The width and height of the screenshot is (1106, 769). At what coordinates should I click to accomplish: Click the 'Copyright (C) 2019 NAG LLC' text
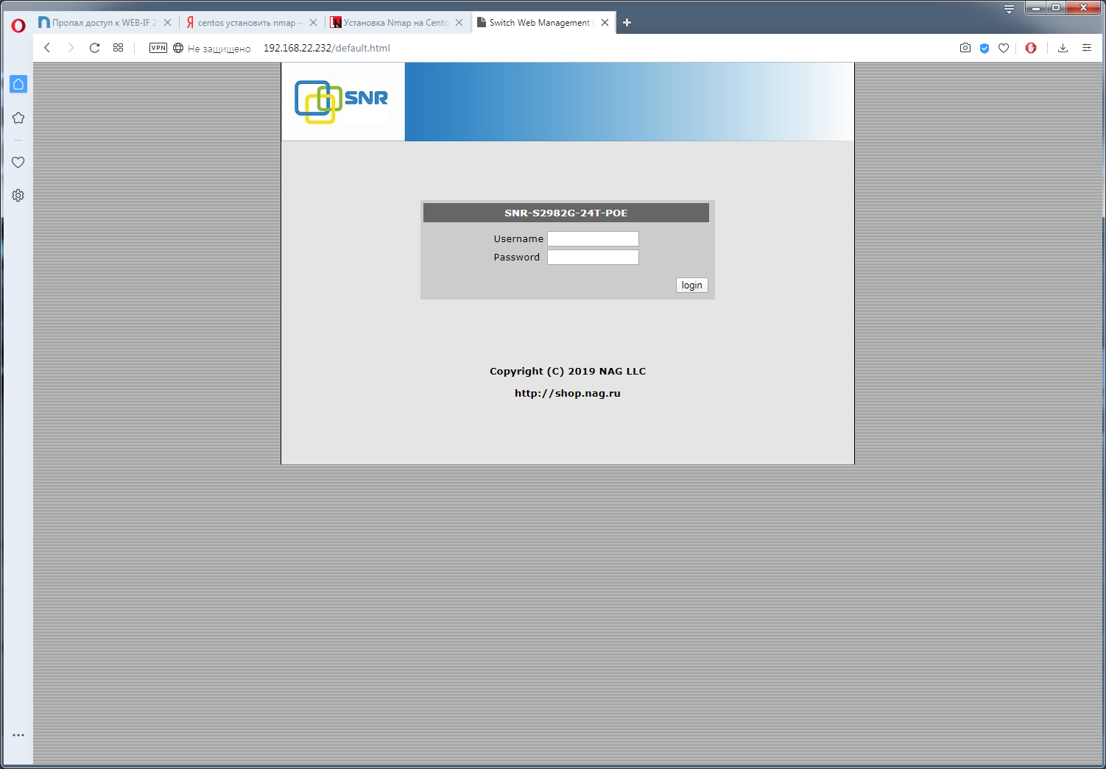pos(568,372)
